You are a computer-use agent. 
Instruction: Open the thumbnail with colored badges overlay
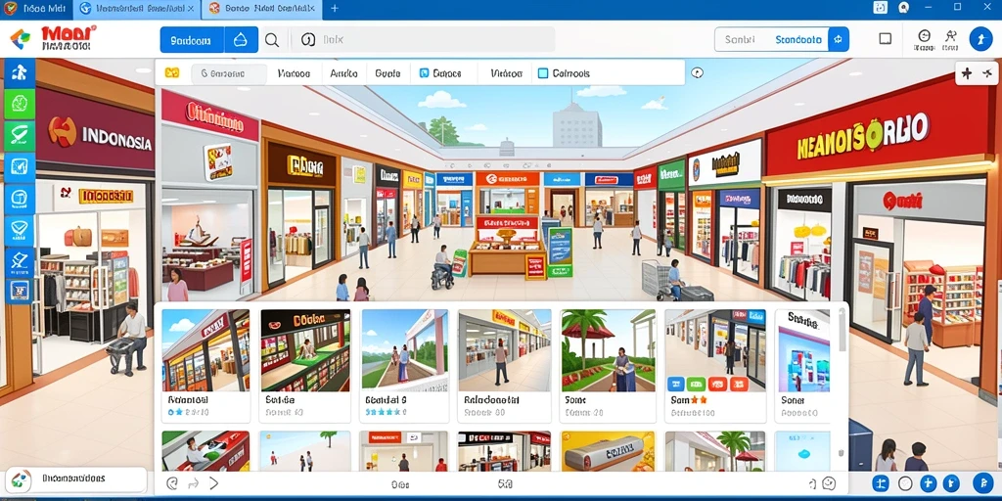715,350
